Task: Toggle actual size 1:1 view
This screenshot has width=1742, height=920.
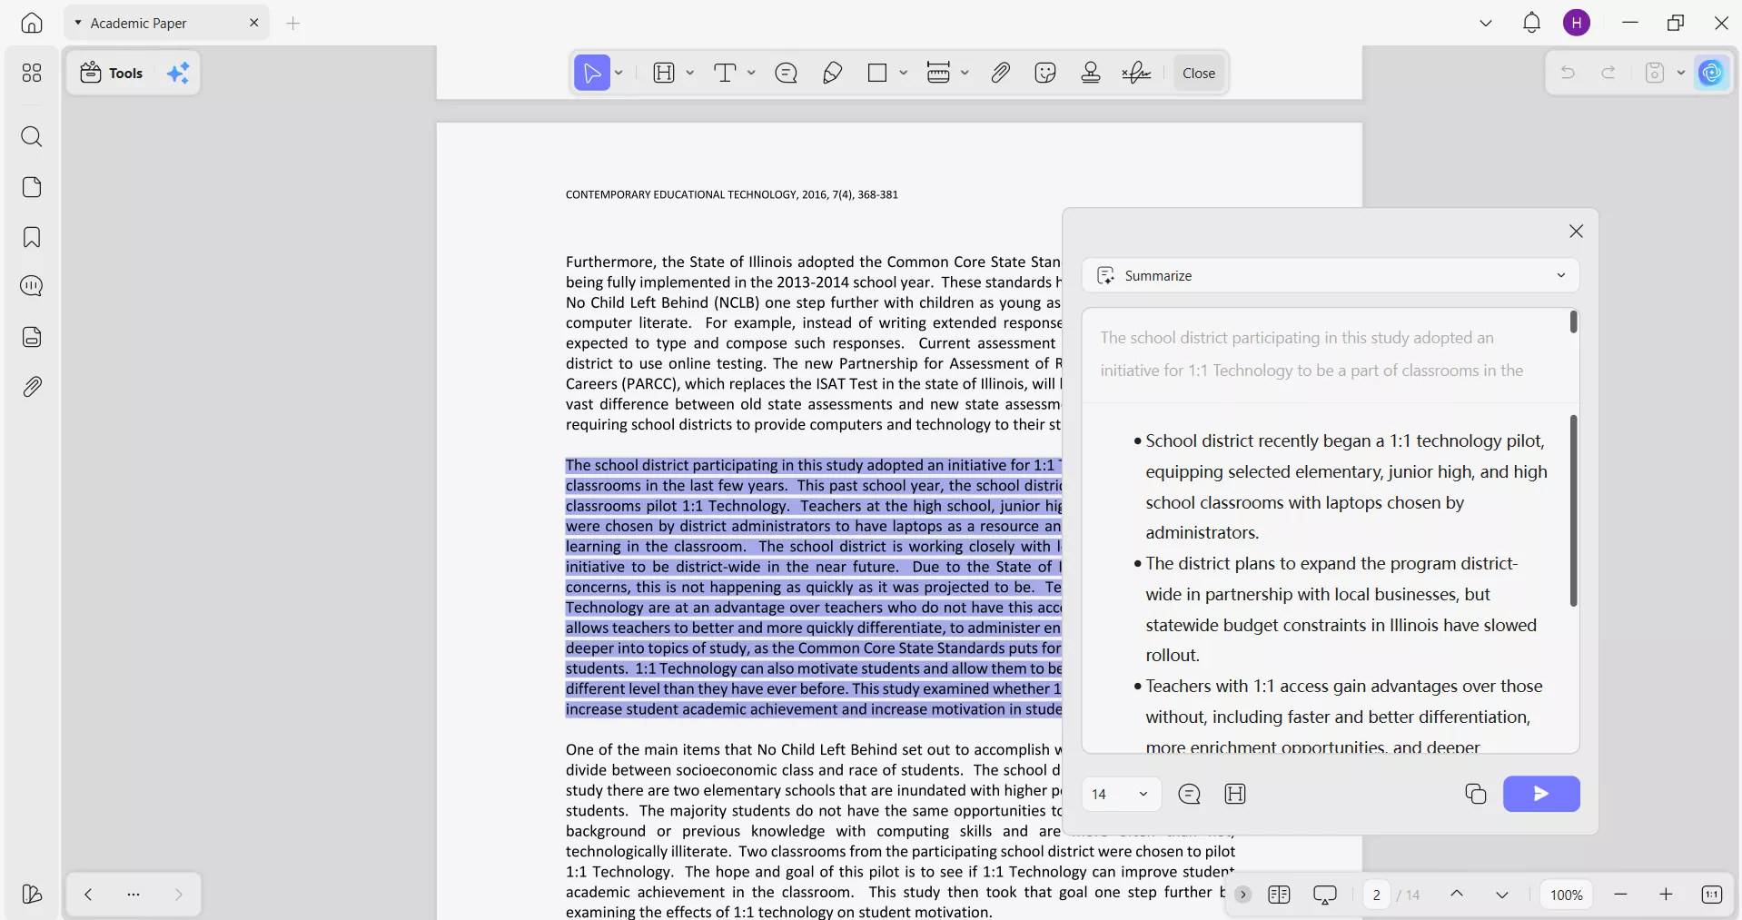Action: coord(1711,895)
